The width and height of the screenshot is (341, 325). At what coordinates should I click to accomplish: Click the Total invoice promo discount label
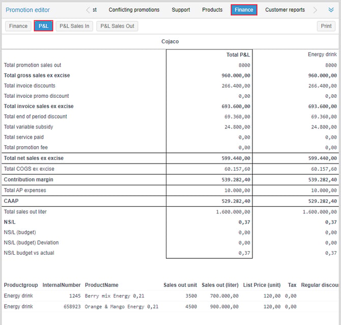tap(36, 96)
